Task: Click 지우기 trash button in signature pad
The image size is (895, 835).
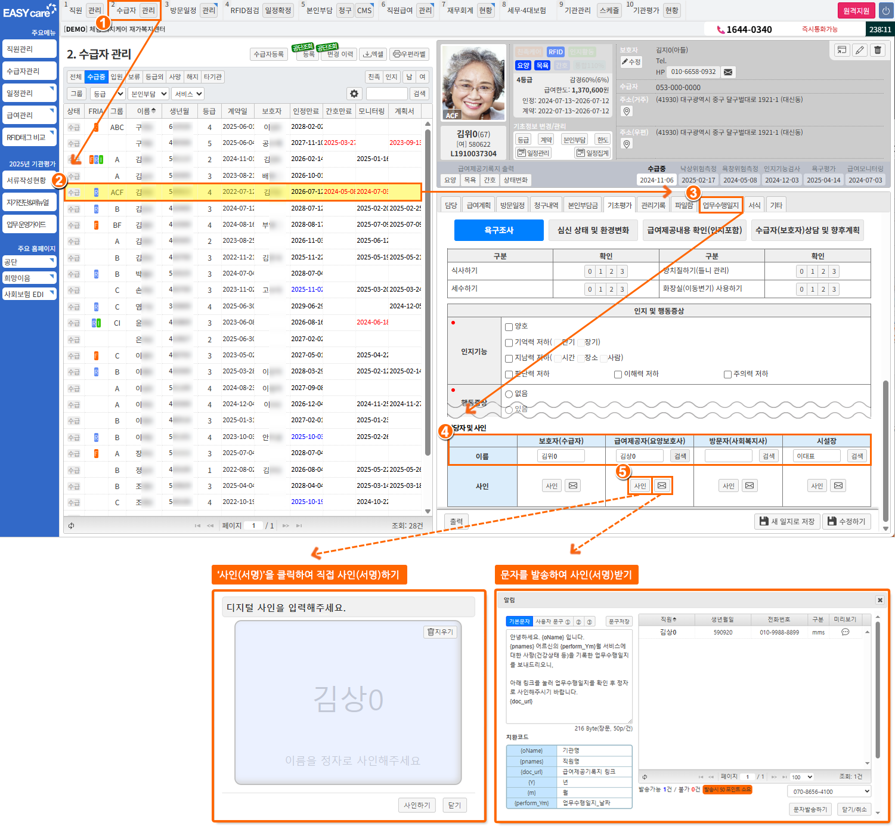Action: tap(441, 632)
